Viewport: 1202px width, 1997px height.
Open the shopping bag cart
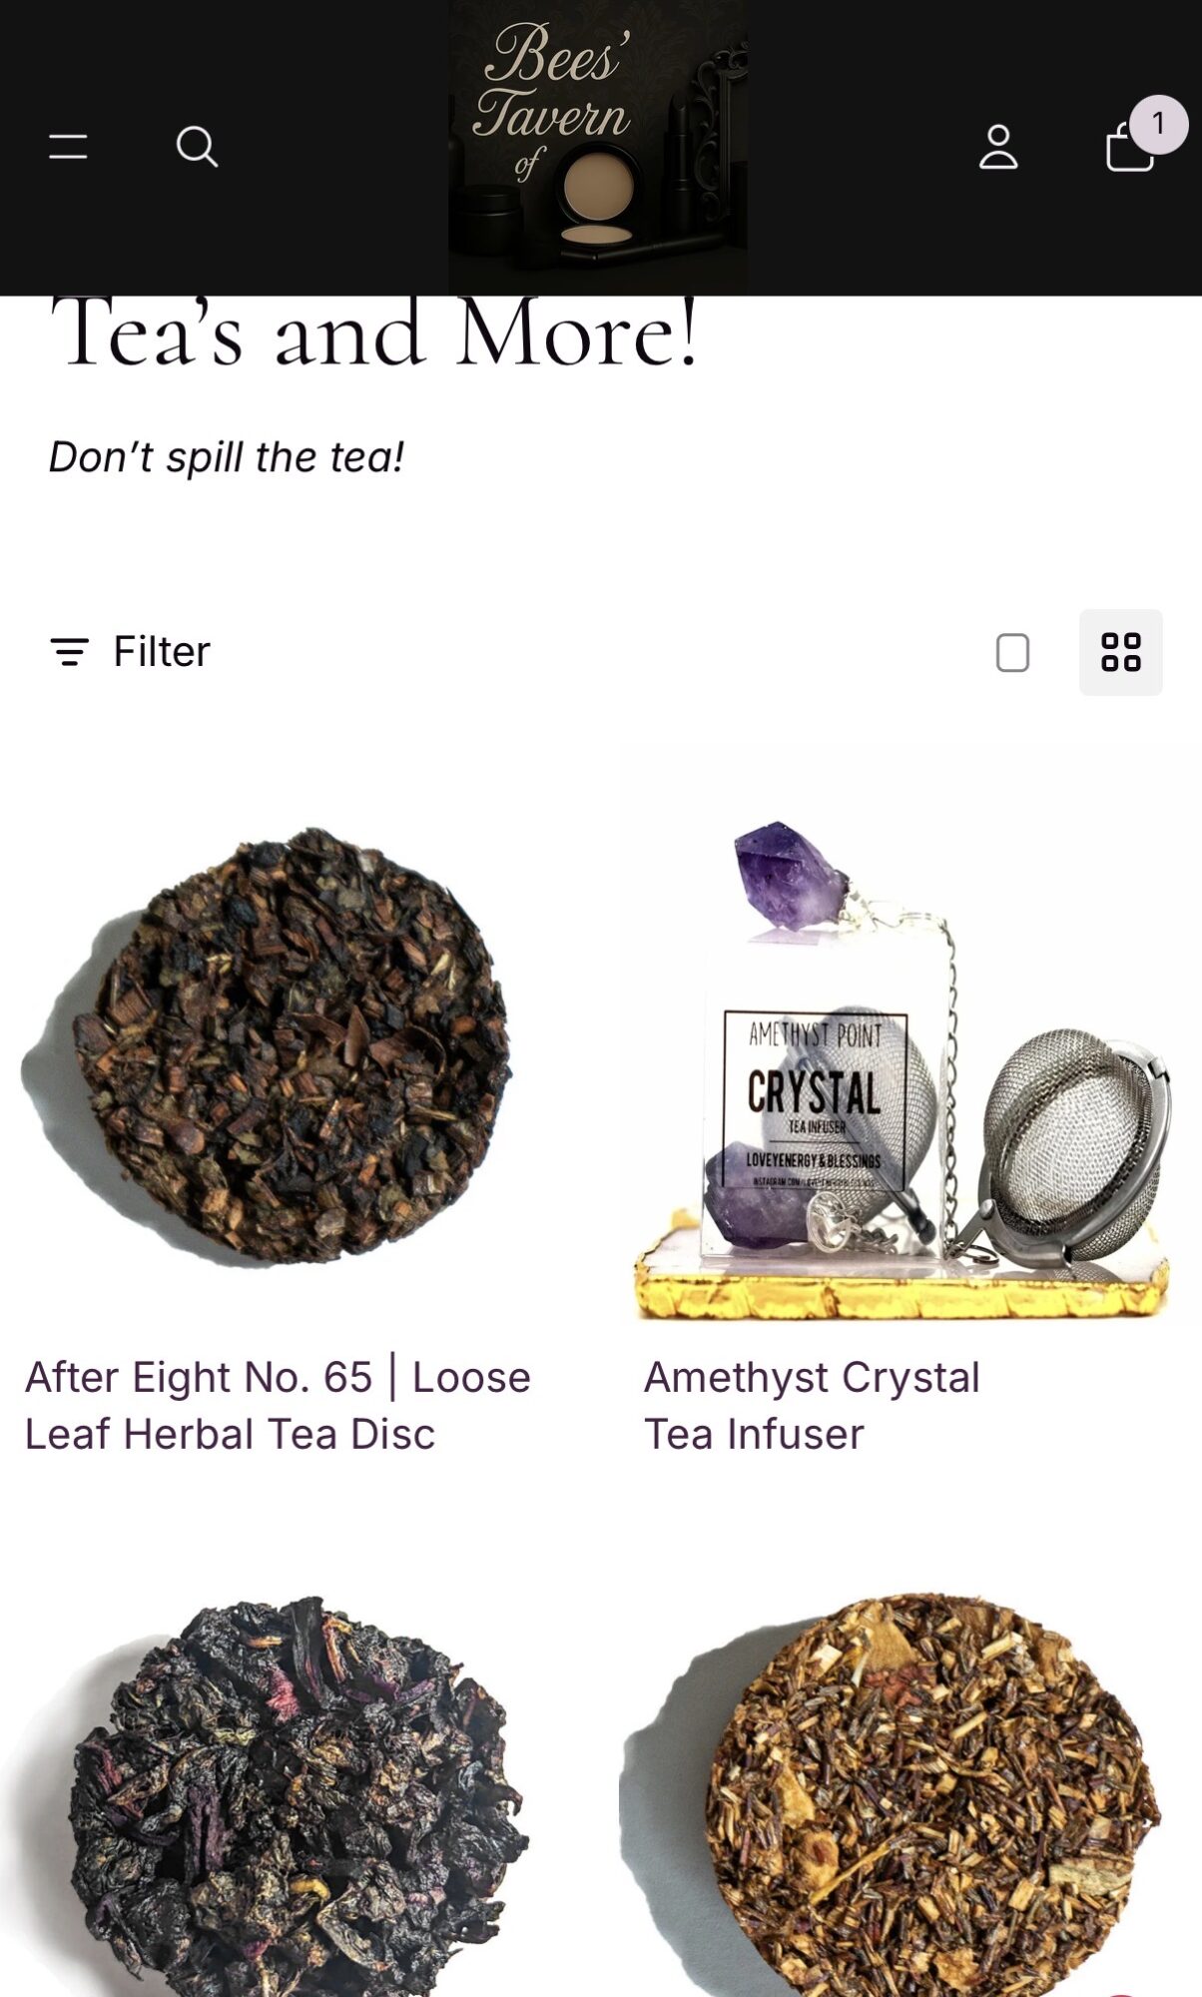[1129, 149]
